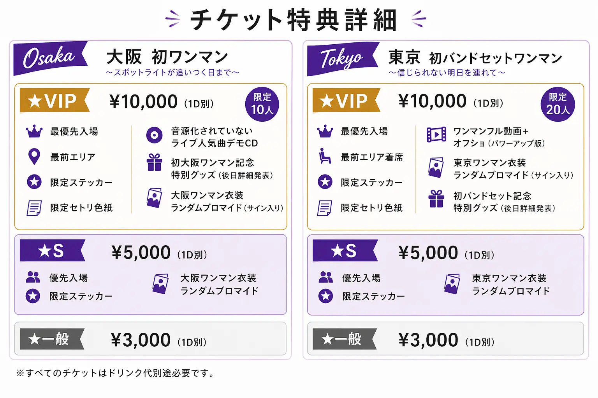Viewport: 598px width, 398px height.
Task: Click the Tokyo ★S ticket badge
Action: coord(345,251)
